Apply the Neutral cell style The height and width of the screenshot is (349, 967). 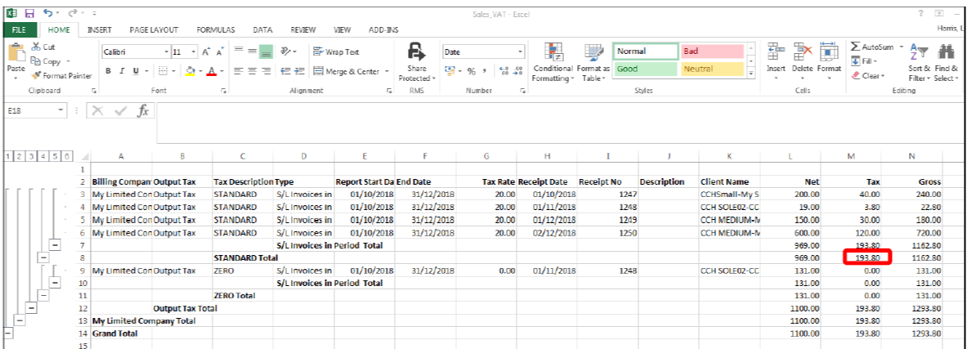[712, 69]
